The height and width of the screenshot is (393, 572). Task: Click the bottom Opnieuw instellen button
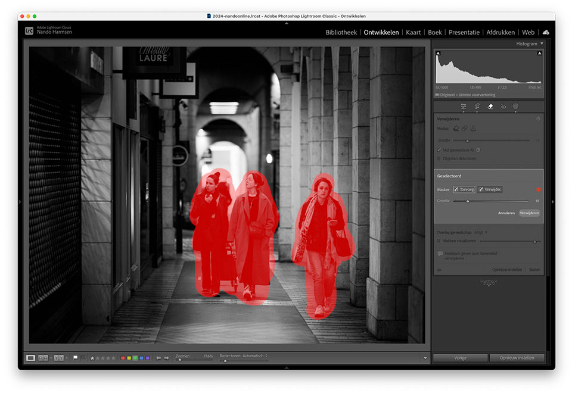517,358
